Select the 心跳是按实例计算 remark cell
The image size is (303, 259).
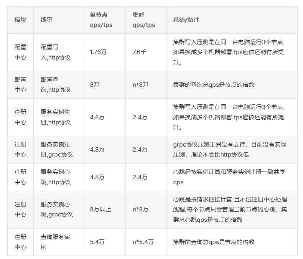pos(229,177)
